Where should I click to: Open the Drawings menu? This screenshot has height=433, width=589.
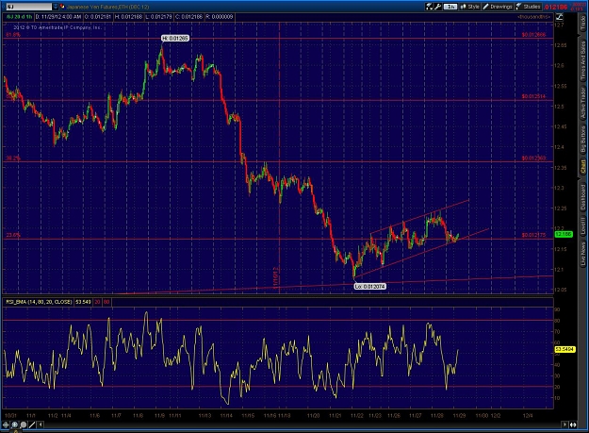click(498, 7)
